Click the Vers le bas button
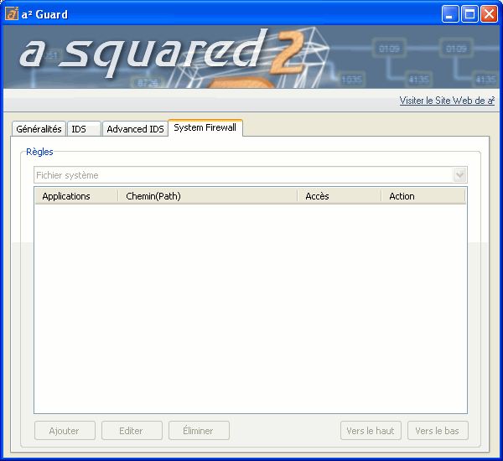 click(438, 431)
